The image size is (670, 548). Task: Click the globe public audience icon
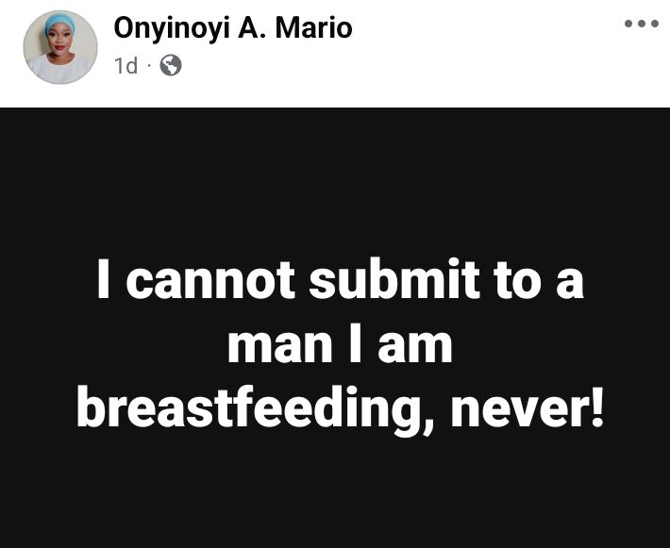[170, 65]
